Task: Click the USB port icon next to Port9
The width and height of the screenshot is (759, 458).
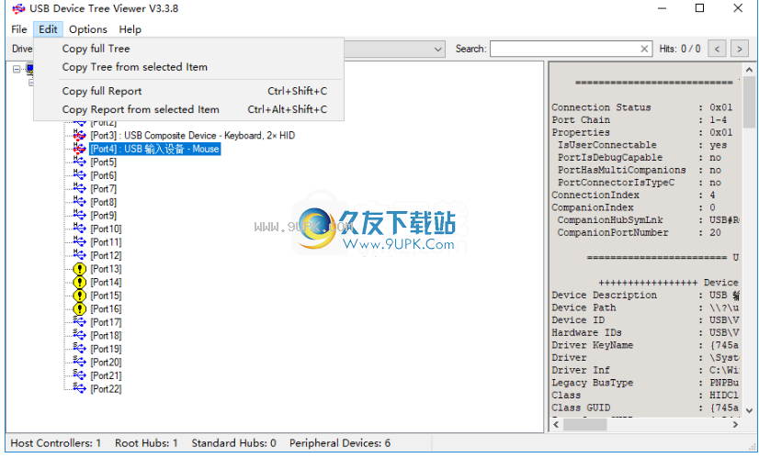Action: [79, 215]
